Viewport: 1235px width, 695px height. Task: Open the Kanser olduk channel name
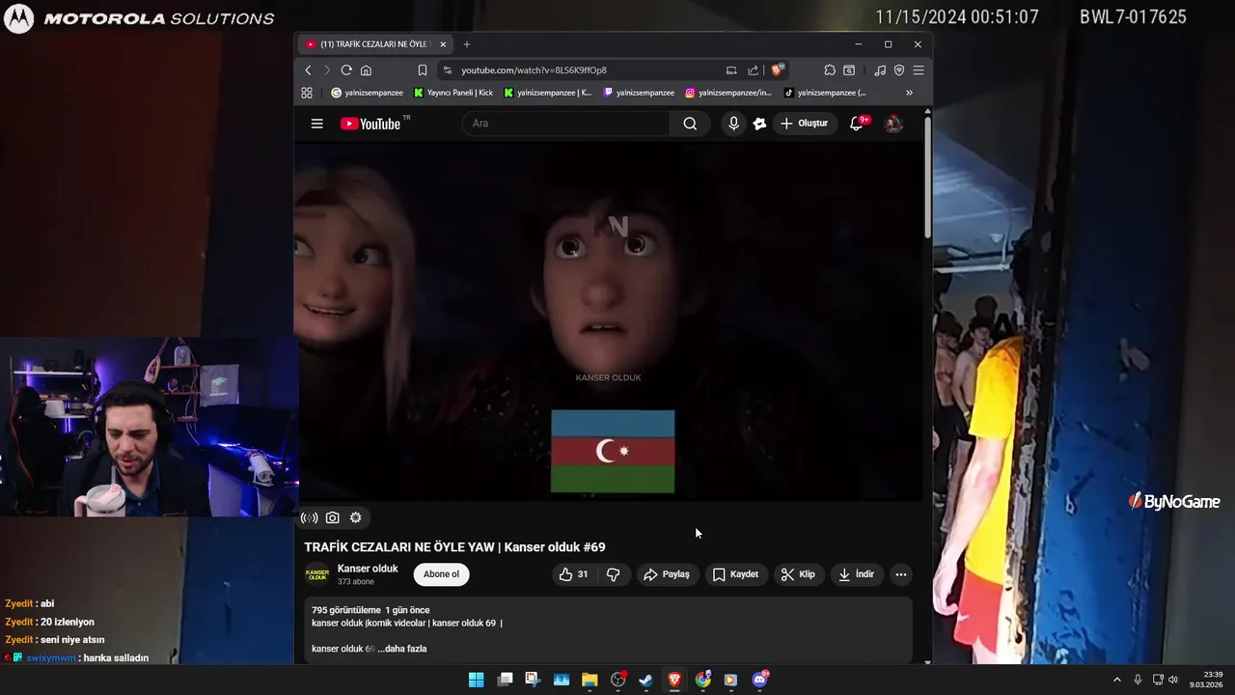[x=368, y=569]
